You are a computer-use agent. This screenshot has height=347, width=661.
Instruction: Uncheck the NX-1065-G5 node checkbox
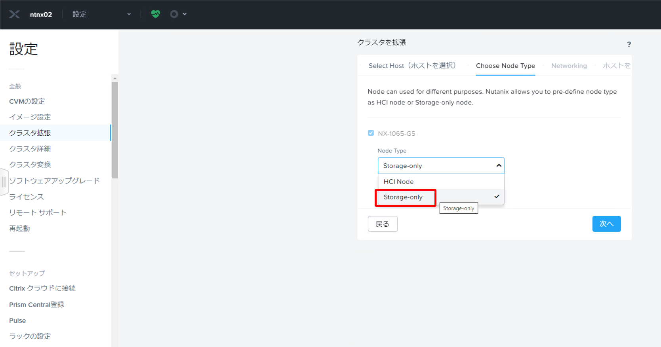(x=371, y=133)
